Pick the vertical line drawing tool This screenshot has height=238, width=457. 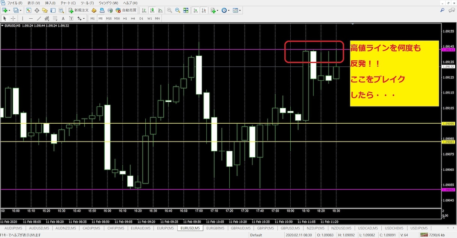pos(23,18)
